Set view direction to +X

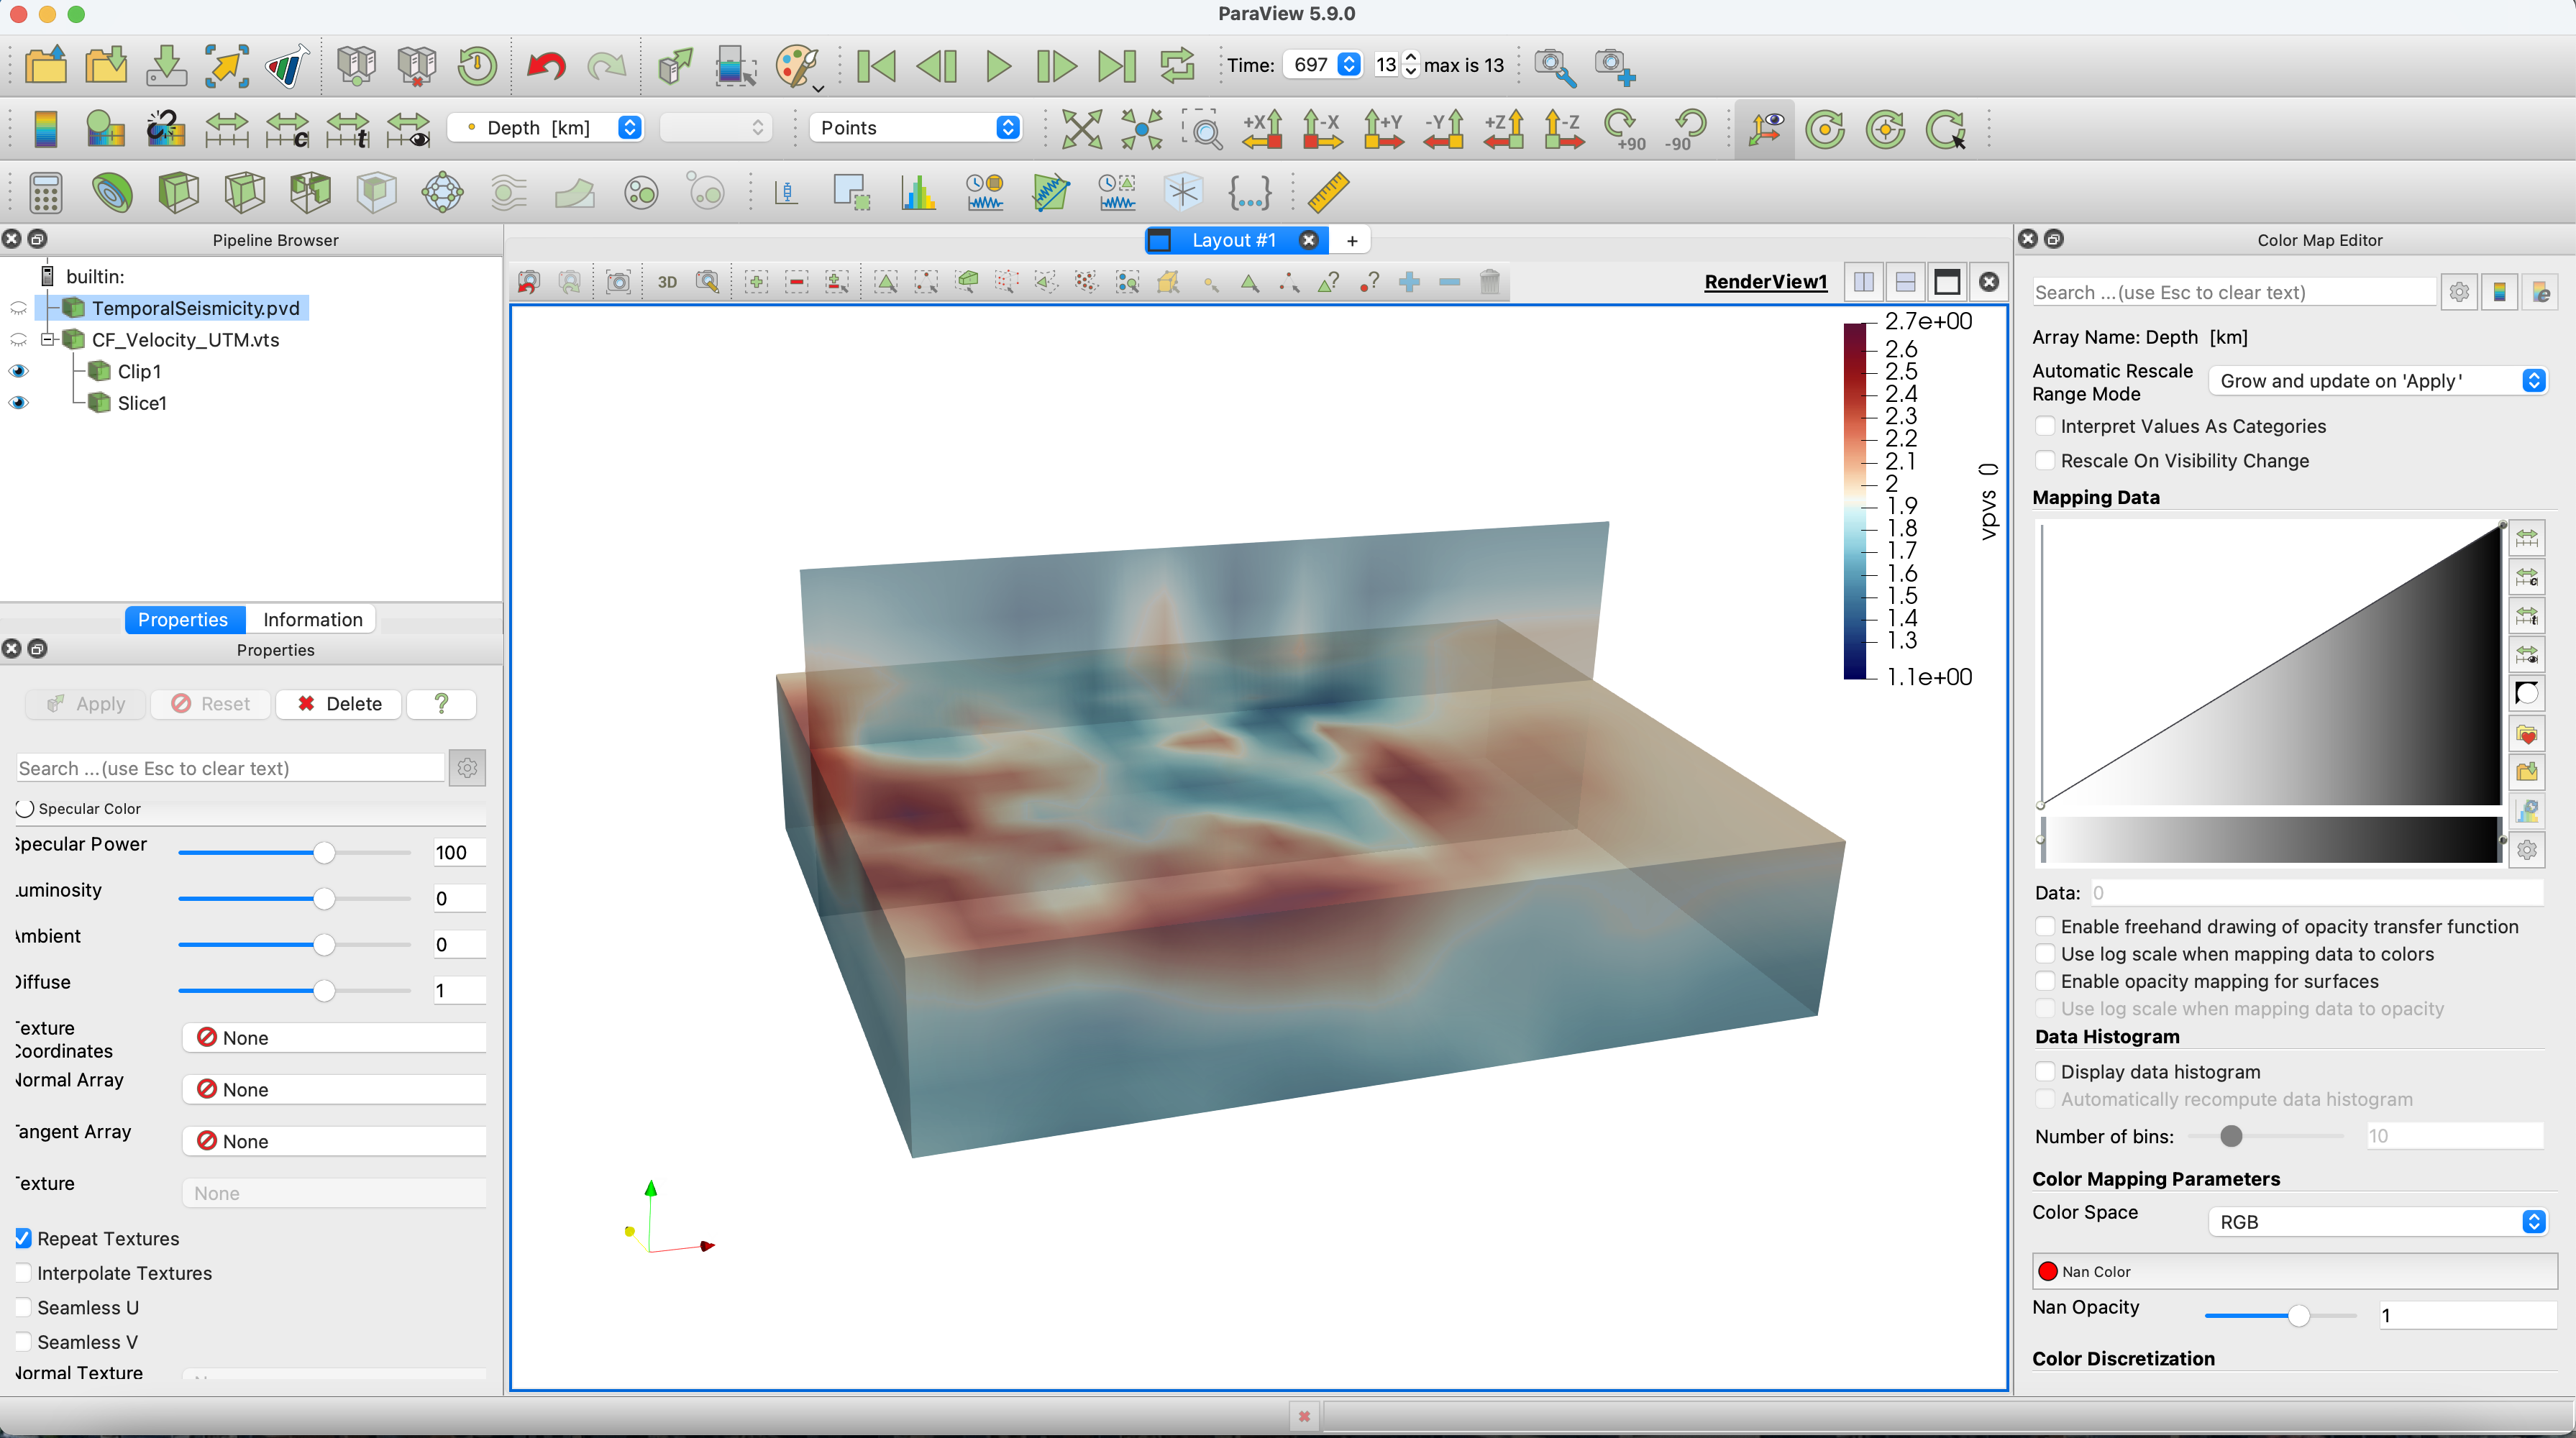(1263, 129)
